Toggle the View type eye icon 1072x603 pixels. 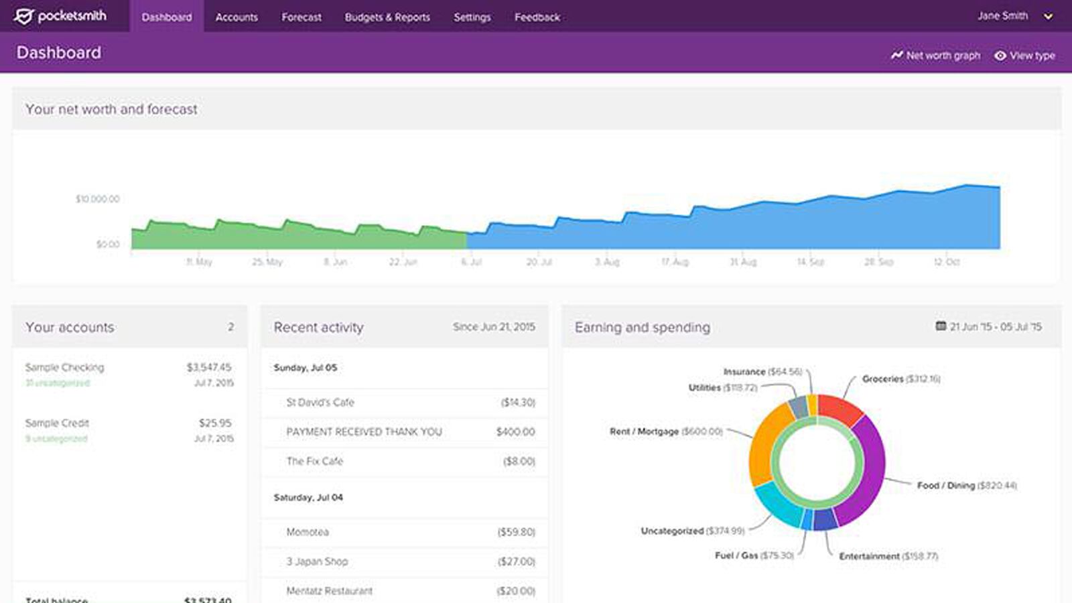click(x=1000, y=56)
